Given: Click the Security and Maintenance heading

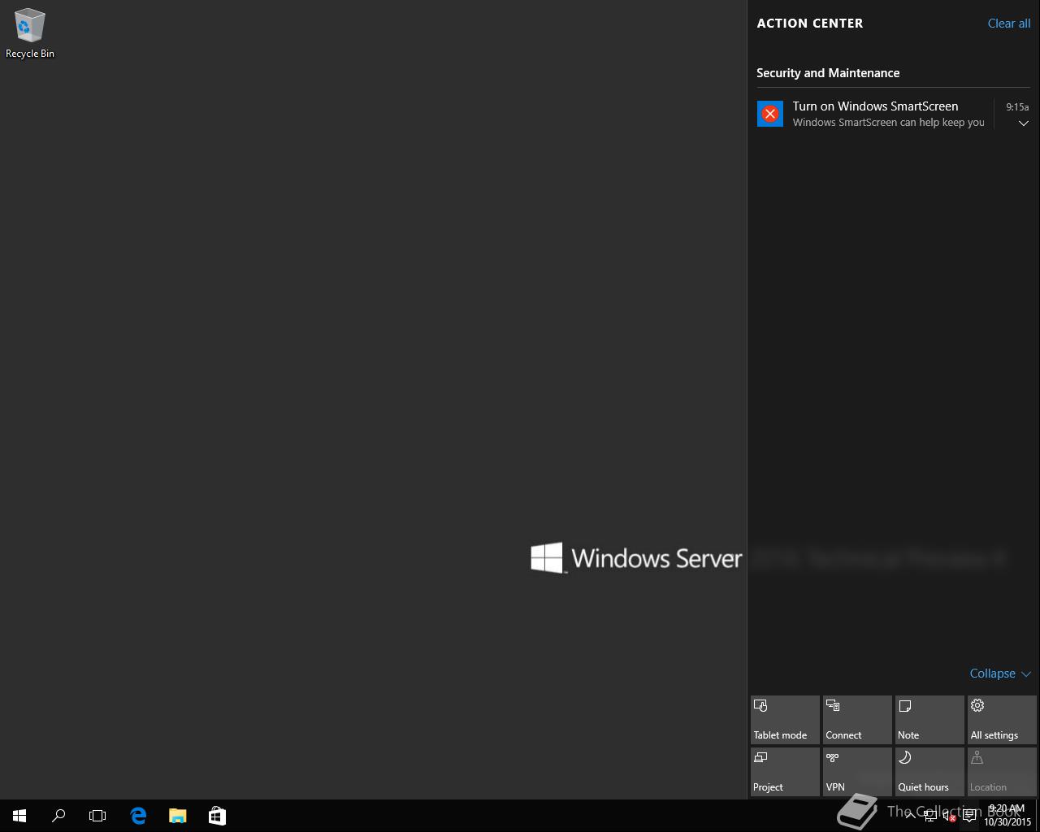Looking at the screenshot, I should 828,73.
